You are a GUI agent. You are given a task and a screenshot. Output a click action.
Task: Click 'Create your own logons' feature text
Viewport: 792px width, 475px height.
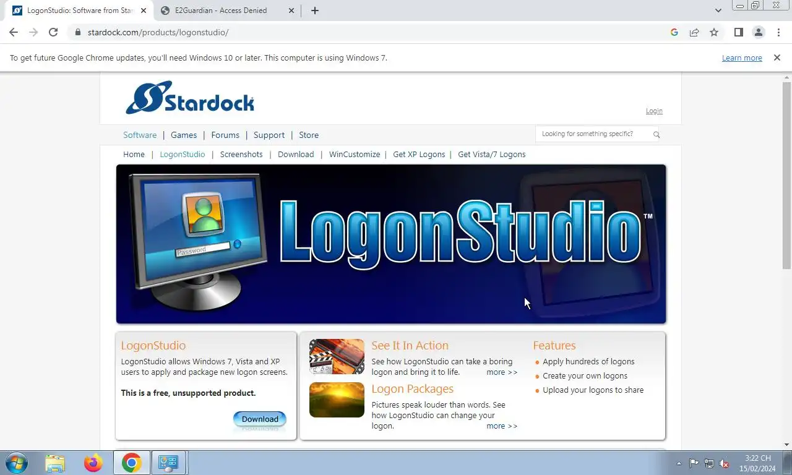[x=585, y=375]
